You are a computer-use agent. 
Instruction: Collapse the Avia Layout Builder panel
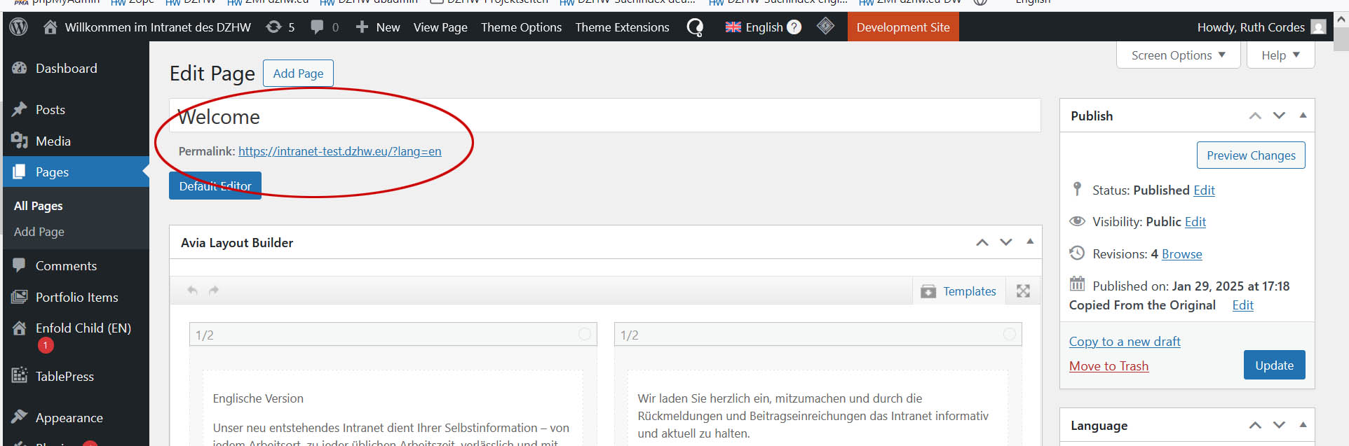[x=1030, y=242]
